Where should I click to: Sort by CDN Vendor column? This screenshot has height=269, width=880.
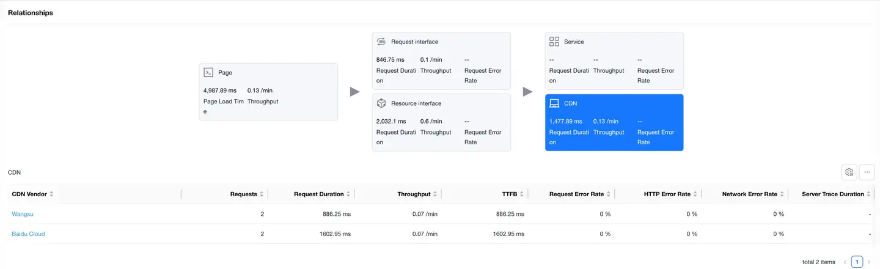[x=51, y=194]
